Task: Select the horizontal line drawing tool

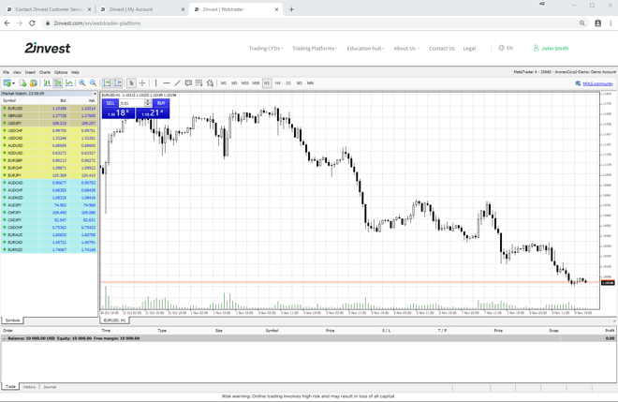Action: click(167, 82)
